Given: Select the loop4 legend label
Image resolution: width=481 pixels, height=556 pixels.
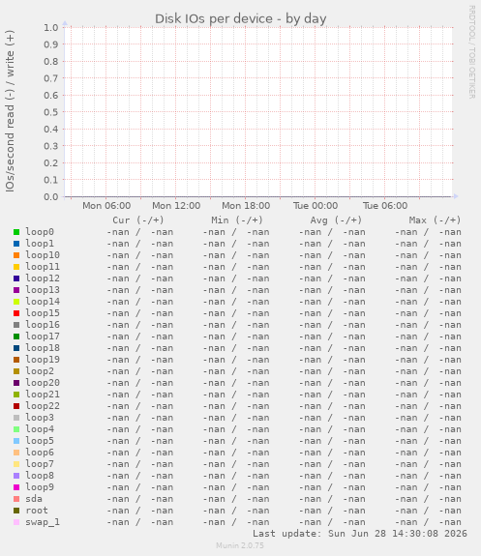Looking at the screenshot, I should [40, 429].
